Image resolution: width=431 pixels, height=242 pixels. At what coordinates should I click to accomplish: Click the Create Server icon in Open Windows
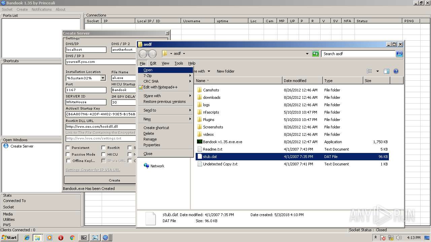coord(6,146)
